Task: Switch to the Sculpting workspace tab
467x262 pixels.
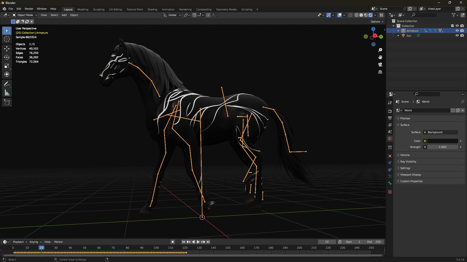Action: (x=99, y=9)
